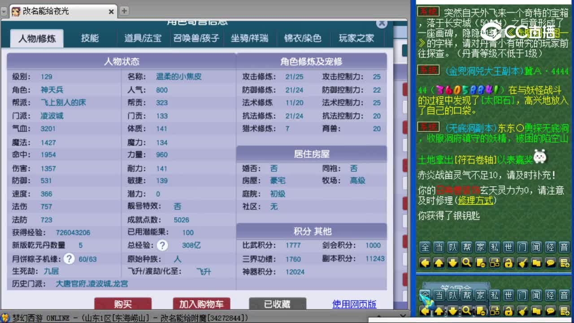Toggle the 全 channel in the upper chat panel

pyautogui.click(x=425, y=247)
